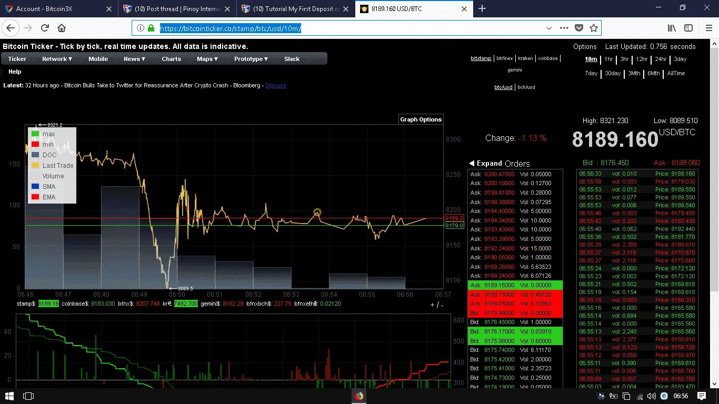This screenshot has width=719, height=404.
Task: Open the browser home page icon
Action: coord(62,28)
